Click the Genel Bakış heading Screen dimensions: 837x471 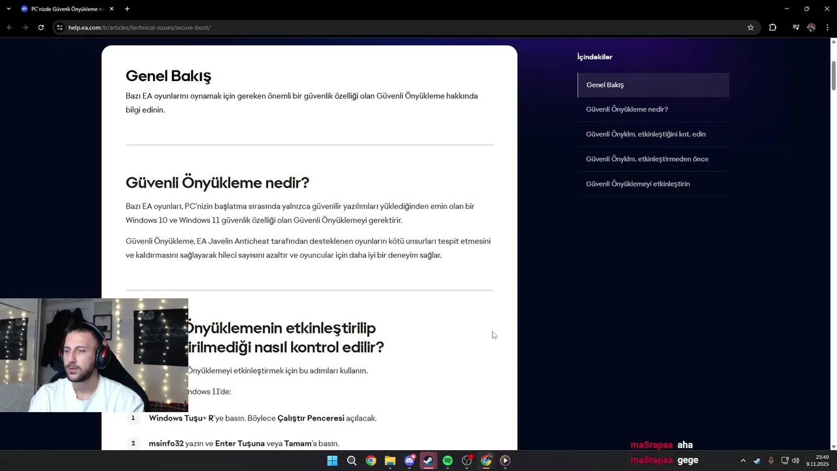(168, 76)
